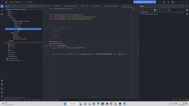Open Maven panel options menu
The image size is (189, 106).
[x=180, y=6]
